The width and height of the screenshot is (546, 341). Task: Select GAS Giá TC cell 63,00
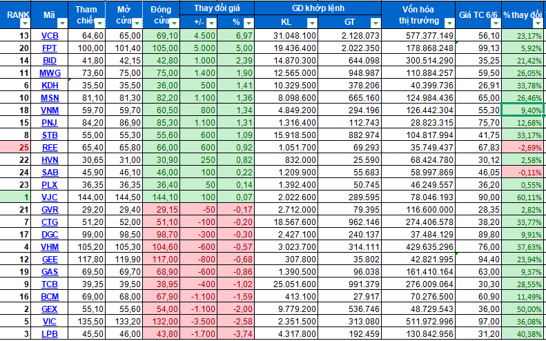[x=478, y=272]
